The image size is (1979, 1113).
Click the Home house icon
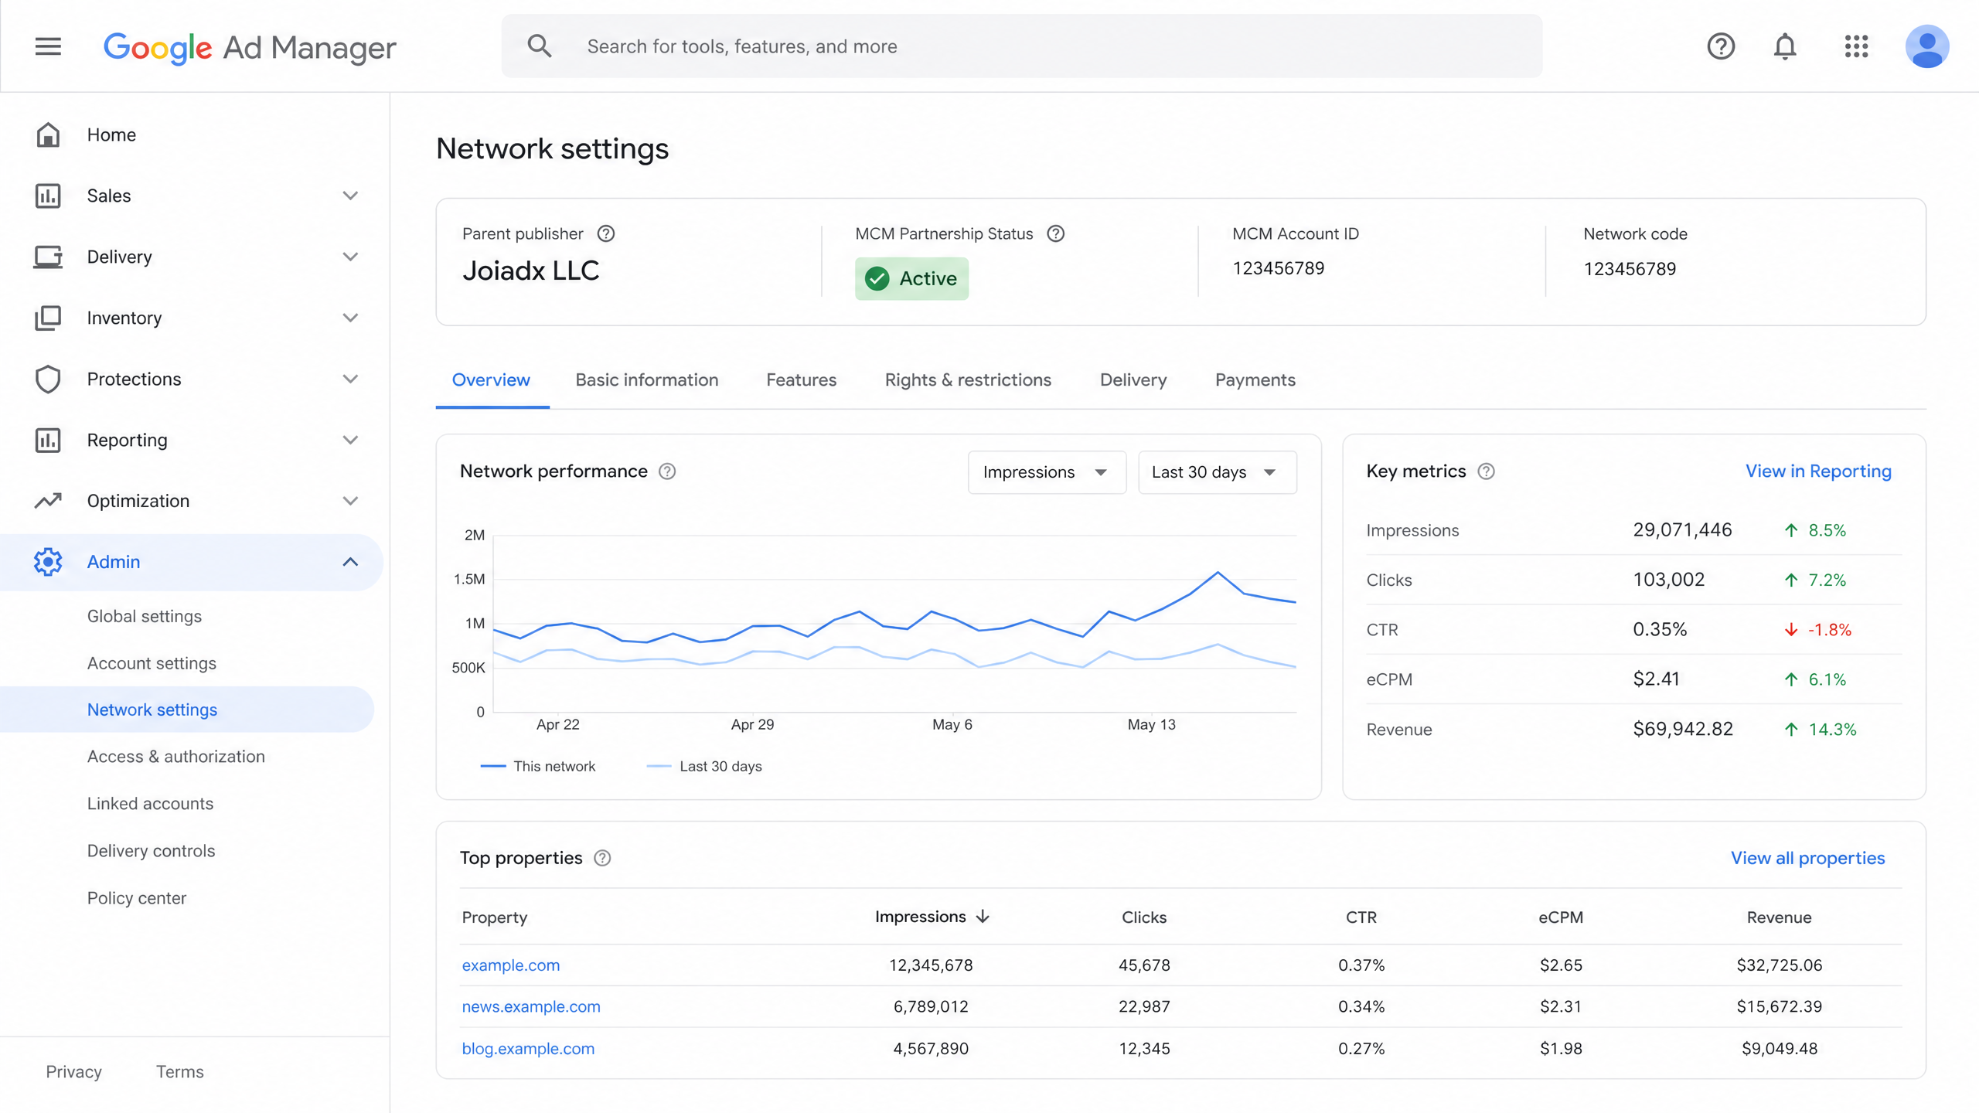48,134
